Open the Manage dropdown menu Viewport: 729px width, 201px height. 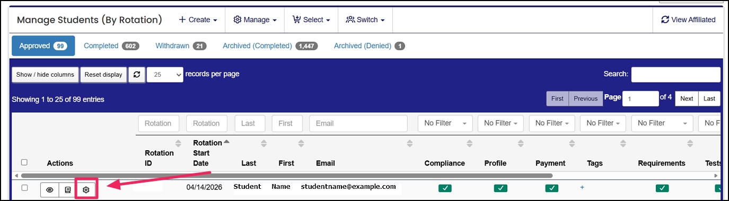(255, 20)
